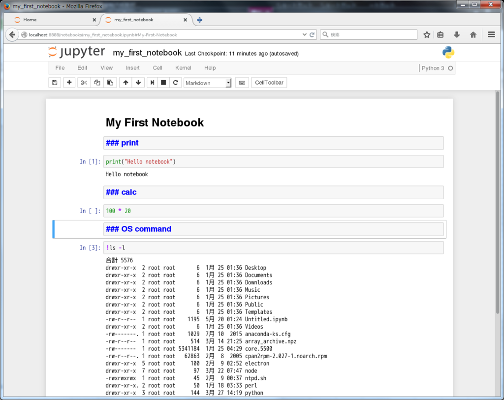The image size is (504, 400).
Task: Click the anaconda-ks.cfg listing line
Action: (198, 334)
